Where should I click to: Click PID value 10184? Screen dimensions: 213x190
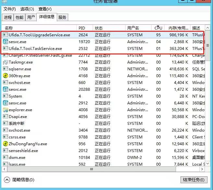click(84, 158)
